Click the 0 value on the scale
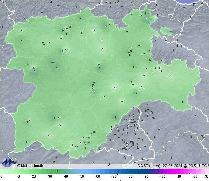The width and height of the screenshot is (209, 181). tap(2, 176)
